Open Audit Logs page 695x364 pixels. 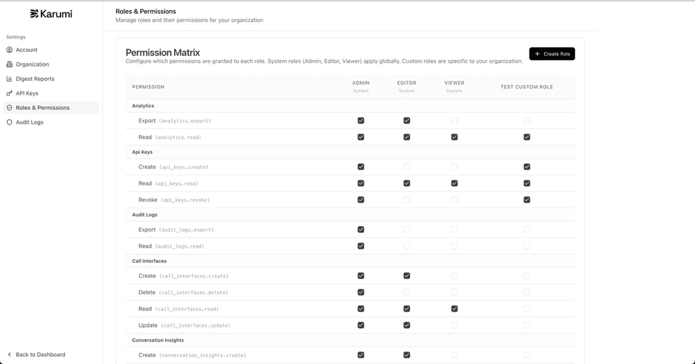point(51,122)
